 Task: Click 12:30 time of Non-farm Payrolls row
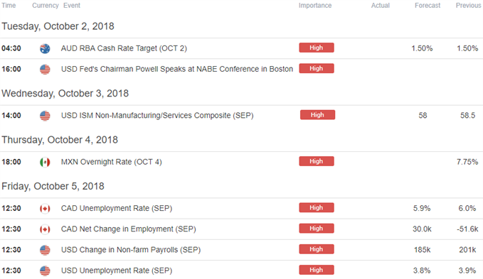(x=11, y=250)
